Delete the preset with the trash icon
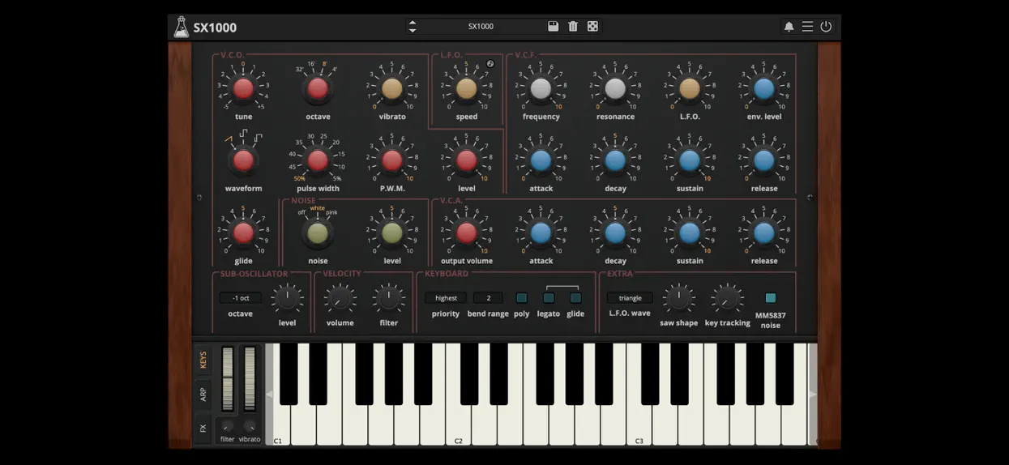1009x465 pixels. [x=573, y=26]
